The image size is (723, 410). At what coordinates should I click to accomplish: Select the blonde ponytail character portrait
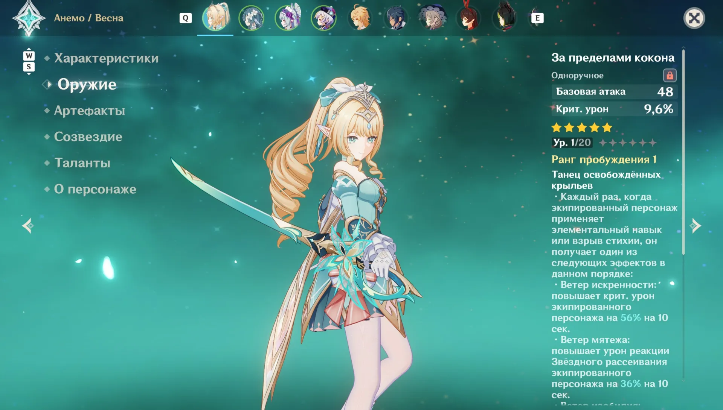(215, 17)
